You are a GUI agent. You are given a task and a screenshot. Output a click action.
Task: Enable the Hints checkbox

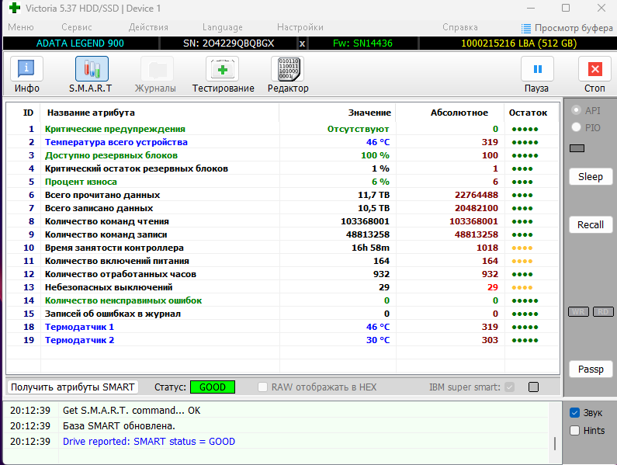click(x=574, y=430)
